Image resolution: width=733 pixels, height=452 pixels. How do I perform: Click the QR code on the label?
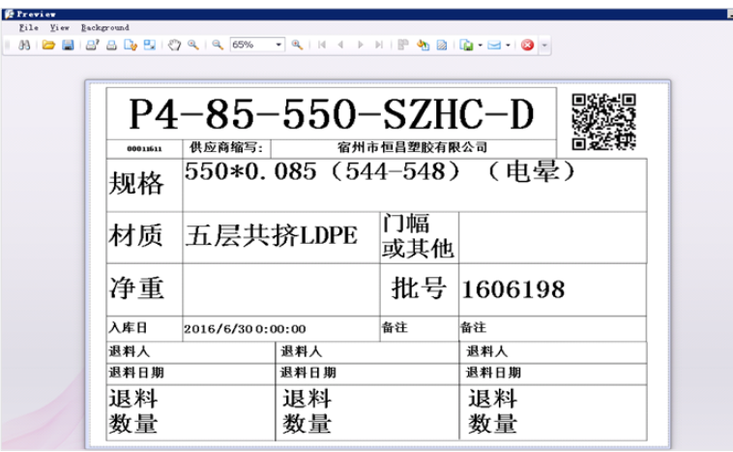tap(605, 122)
